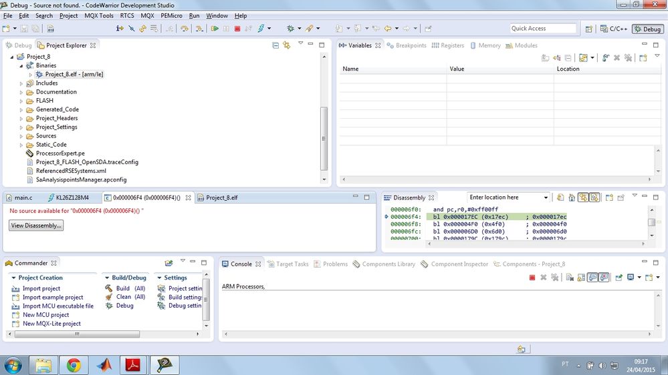Open Adobe Reader from the taskbar
The height and width of the screenshot is (375, 668).
pyautogui.click(x=133, y=365)
